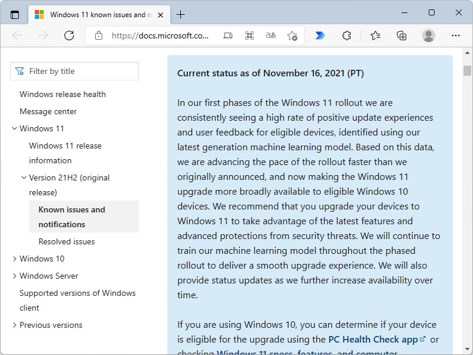Open the Extensions puzzle icon
473x355 pixels.
pyautogui.click(x=346, y=35)
